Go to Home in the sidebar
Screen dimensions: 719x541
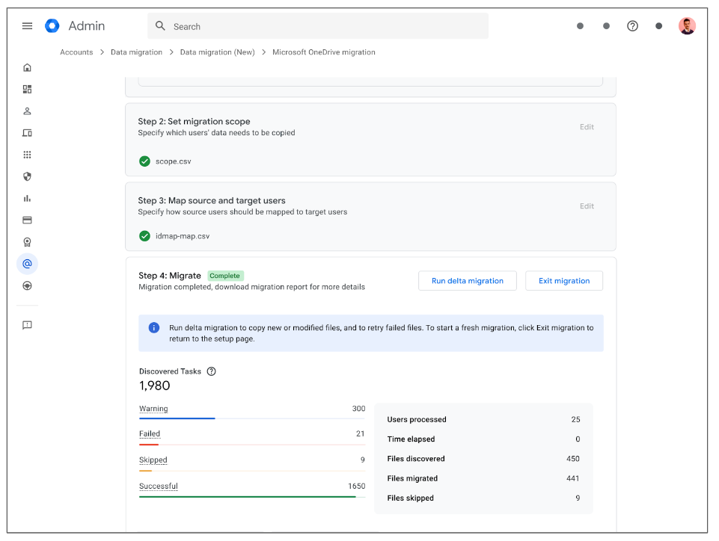coord(27,67)
